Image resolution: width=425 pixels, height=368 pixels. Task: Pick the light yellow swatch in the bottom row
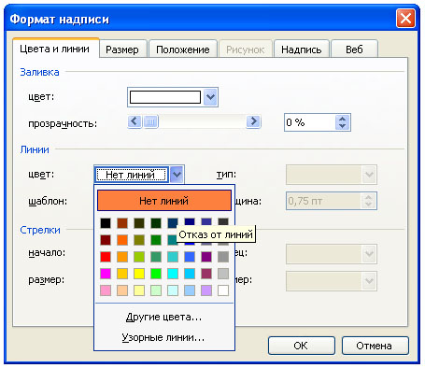point(139,290)
